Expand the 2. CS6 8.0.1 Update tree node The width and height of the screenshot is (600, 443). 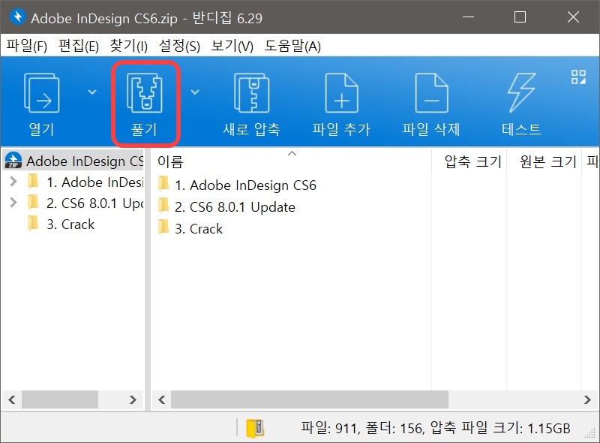(14, 203)
